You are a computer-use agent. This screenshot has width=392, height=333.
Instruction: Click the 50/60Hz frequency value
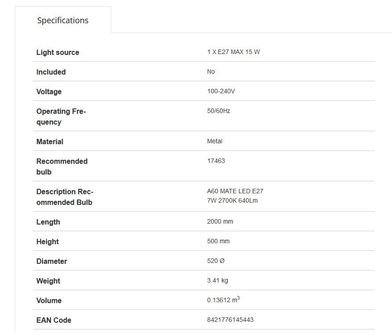click(x=218, y=111)
